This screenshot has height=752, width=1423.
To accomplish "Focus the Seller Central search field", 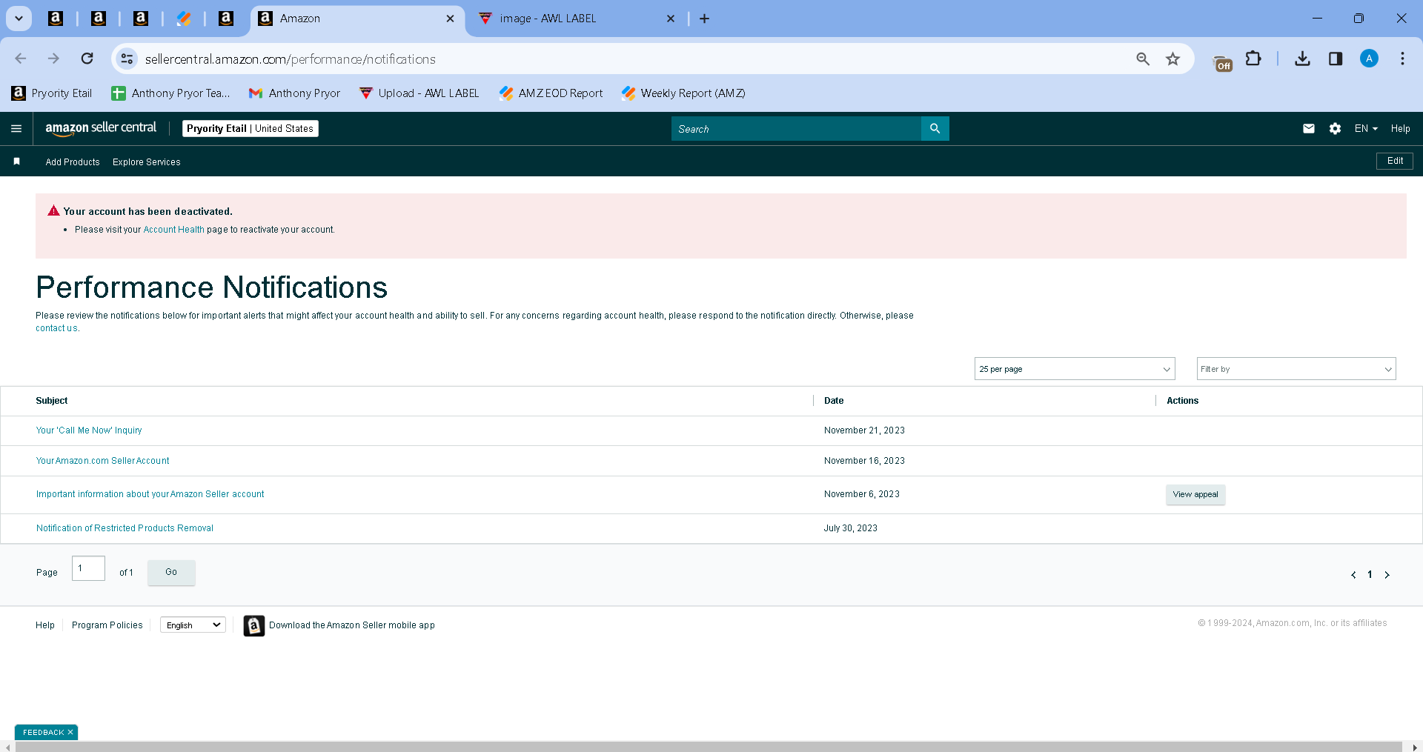I will point(796,129).
